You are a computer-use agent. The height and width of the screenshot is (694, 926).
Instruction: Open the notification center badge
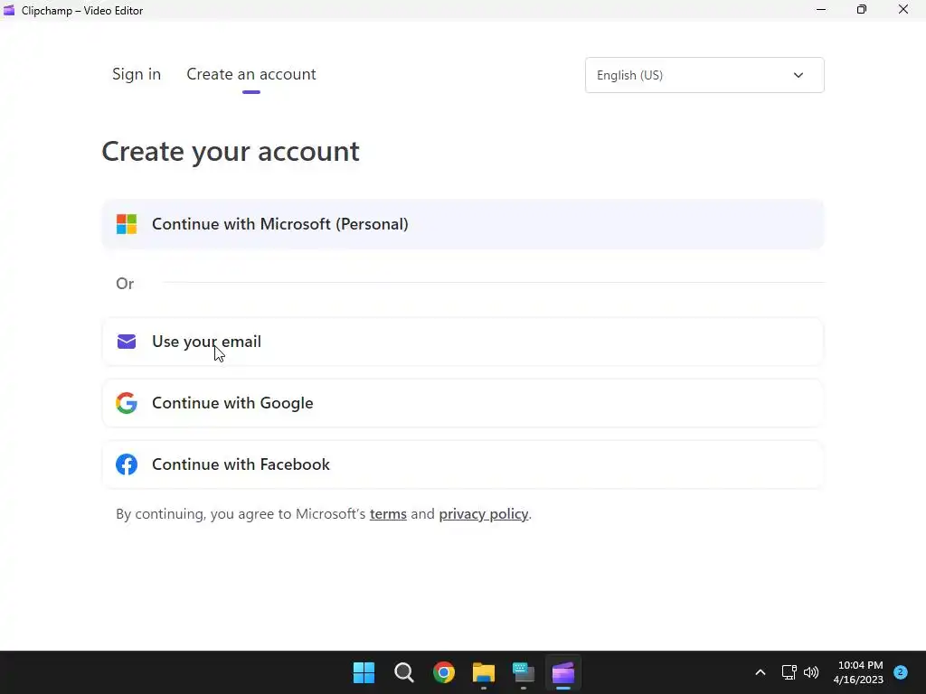901,672
